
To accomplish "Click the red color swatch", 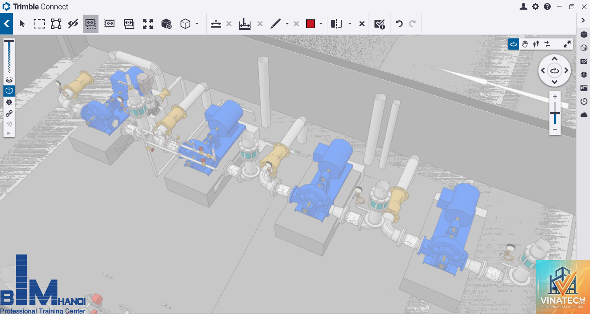I will tap(311, 24).
